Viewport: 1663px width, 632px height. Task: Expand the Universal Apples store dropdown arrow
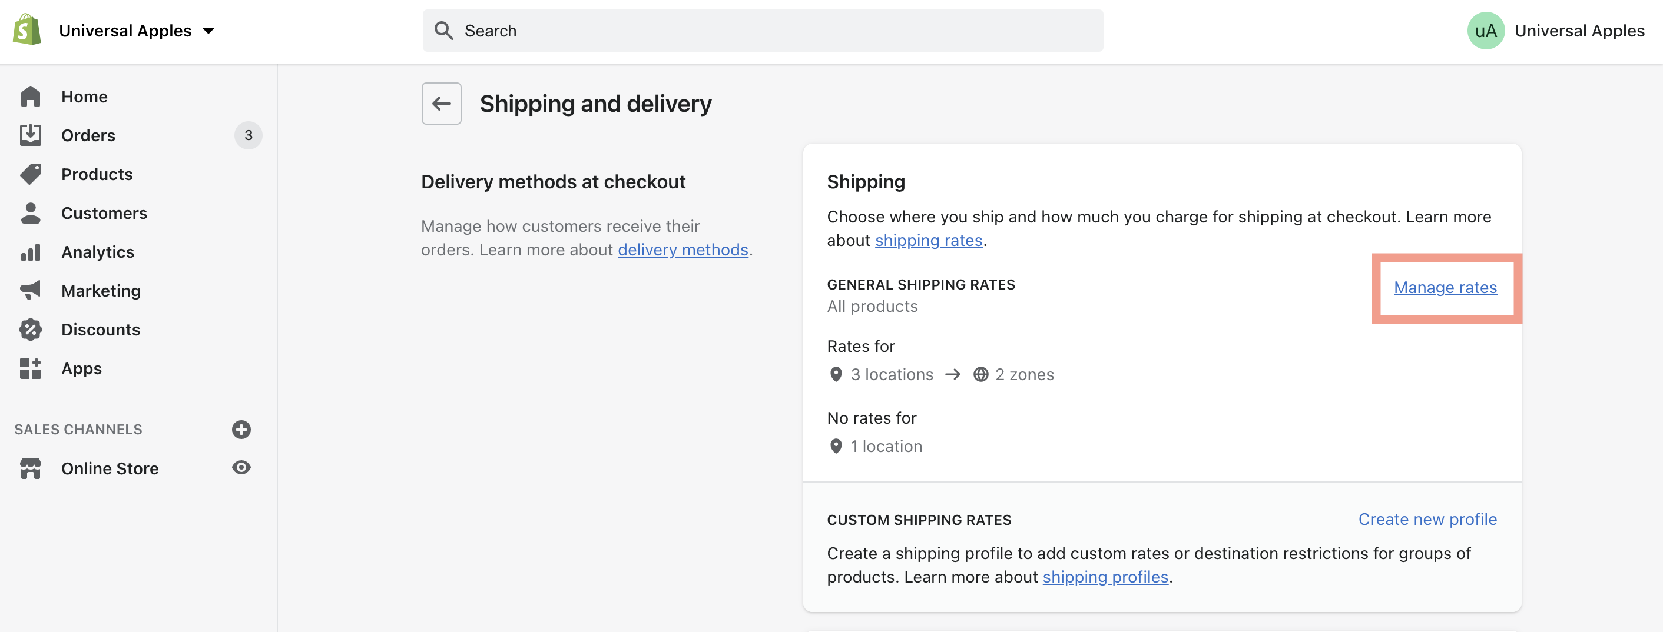pos(208,31)
